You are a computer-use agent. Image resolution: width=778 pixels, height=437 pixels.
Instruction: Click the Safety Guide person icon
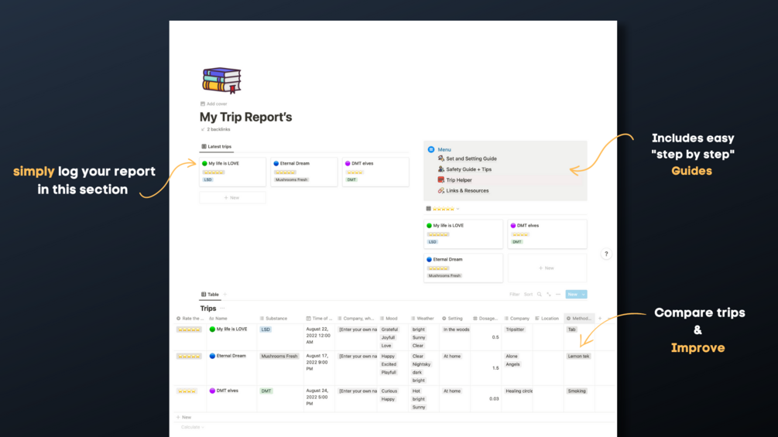point(440,169)
